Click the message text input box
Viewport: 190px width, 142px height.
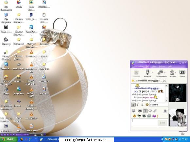pyautogui.click(x=144, y=122)
